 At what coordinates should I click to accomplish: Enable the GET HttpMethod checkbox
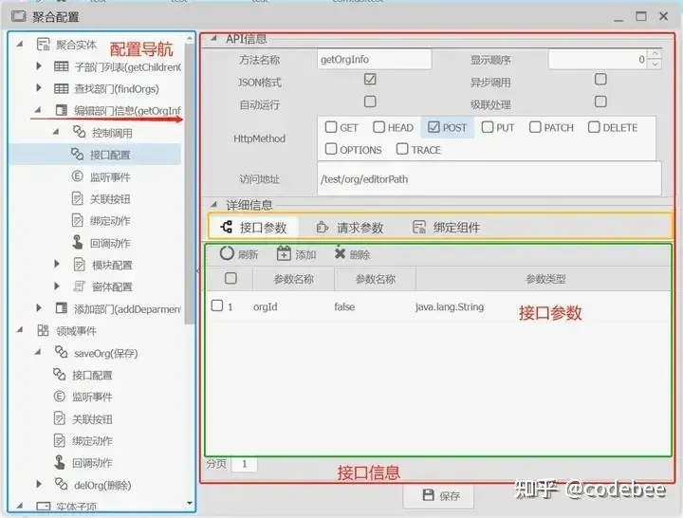click(331, 127)
